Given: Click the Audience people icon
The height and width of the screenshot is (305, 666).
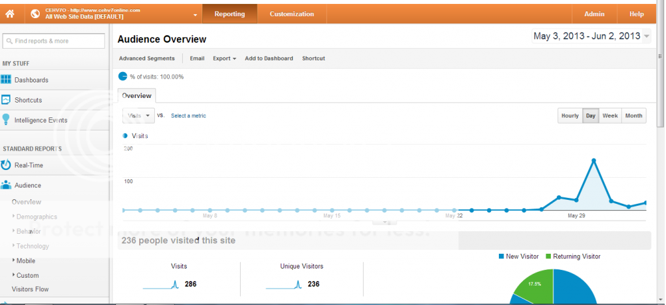Looking at the screenshot, I should 6,185.
